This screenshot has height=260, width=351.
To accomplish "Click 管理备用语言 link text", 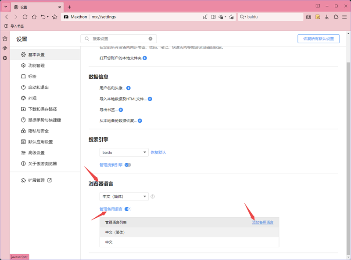I will (111, 209).
